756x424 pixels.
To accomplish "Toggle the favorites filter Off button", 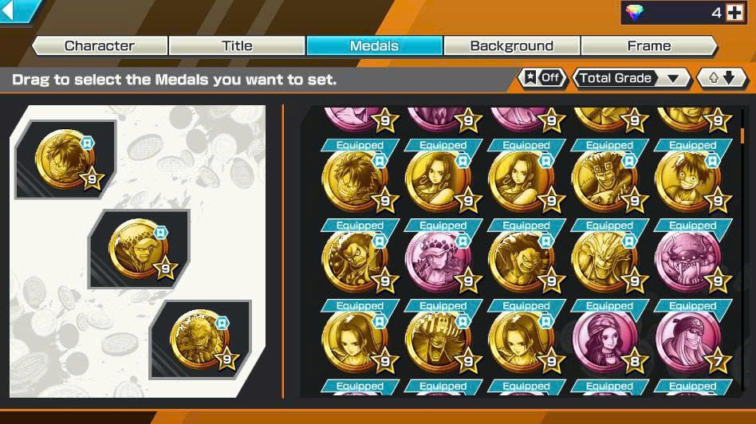I will (542, 77).
